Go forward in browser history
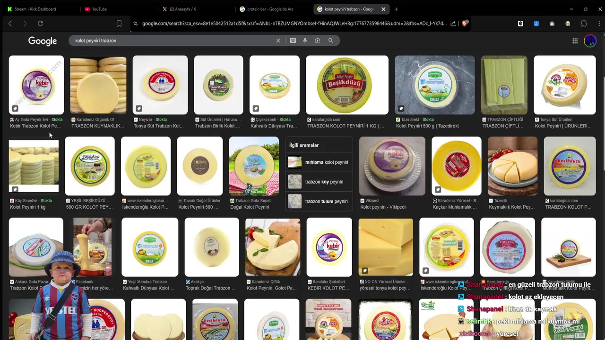This screenshot has height=340, width=605. point(25,24)
